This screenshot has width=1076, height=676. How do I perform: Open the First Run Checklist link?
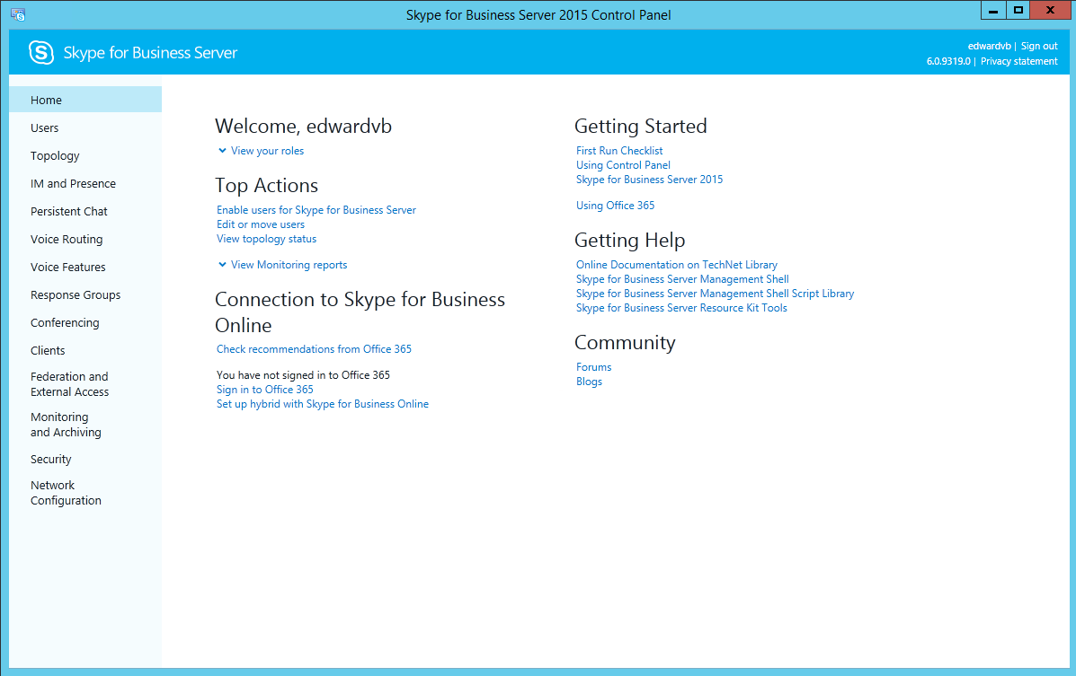pos(619,151)
